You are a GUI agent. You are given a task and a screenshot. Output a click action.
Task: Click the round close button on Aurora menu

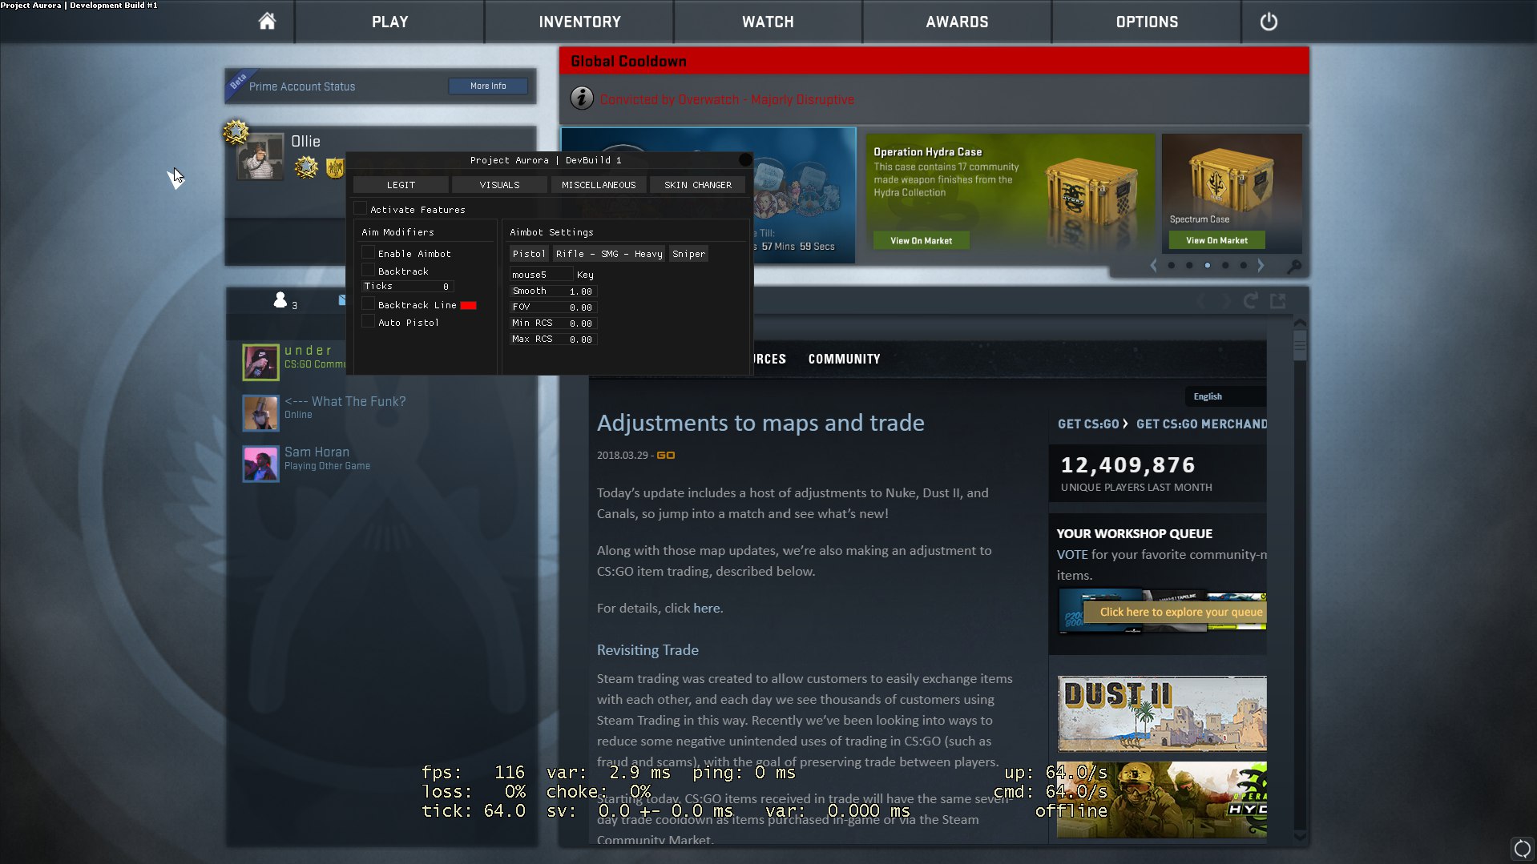click(744, 159)
